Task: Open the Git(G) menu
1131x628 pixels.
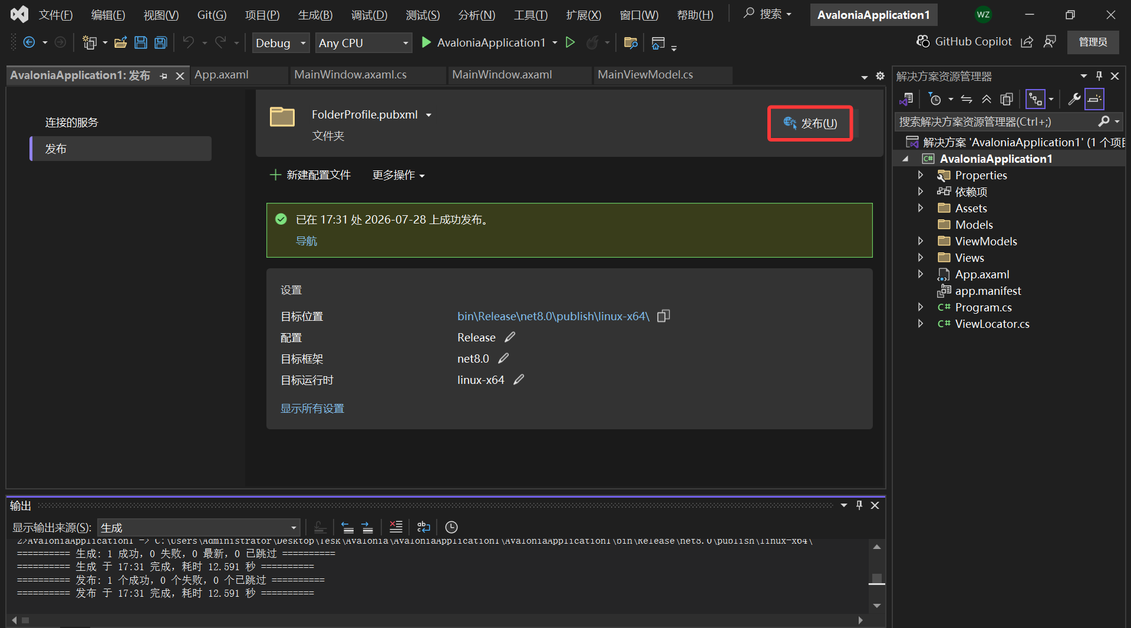Action: click(212, 15)
